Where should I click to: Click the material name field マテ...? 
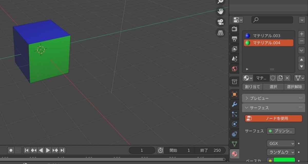pyautogui.click(x=262, y=78)
